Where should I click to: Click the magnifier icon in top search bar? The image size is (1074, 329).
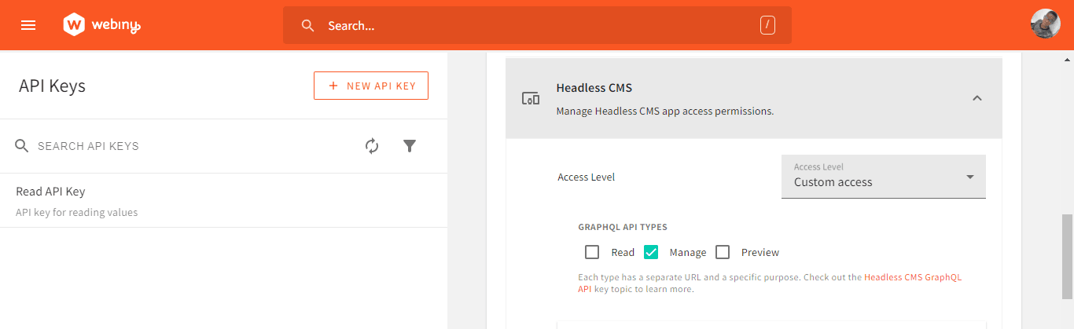308,25
